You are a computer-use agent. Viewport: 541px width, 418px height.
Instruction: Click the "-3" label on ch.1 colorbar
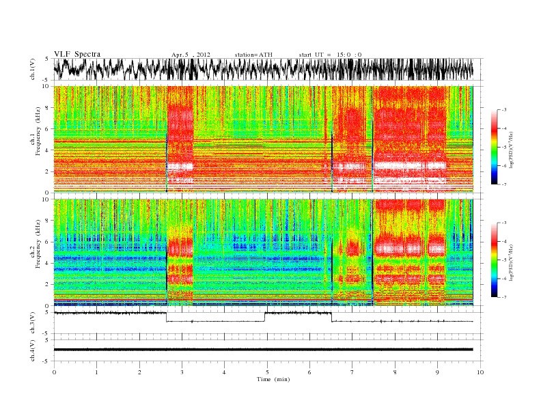pyautogui.click(x=504, y=110)
